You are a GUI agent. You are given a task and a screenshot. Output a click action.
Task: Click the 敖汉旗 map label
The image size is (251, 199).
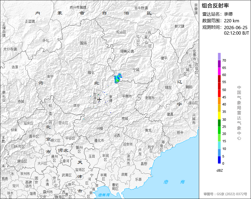[x=180, y=26]
